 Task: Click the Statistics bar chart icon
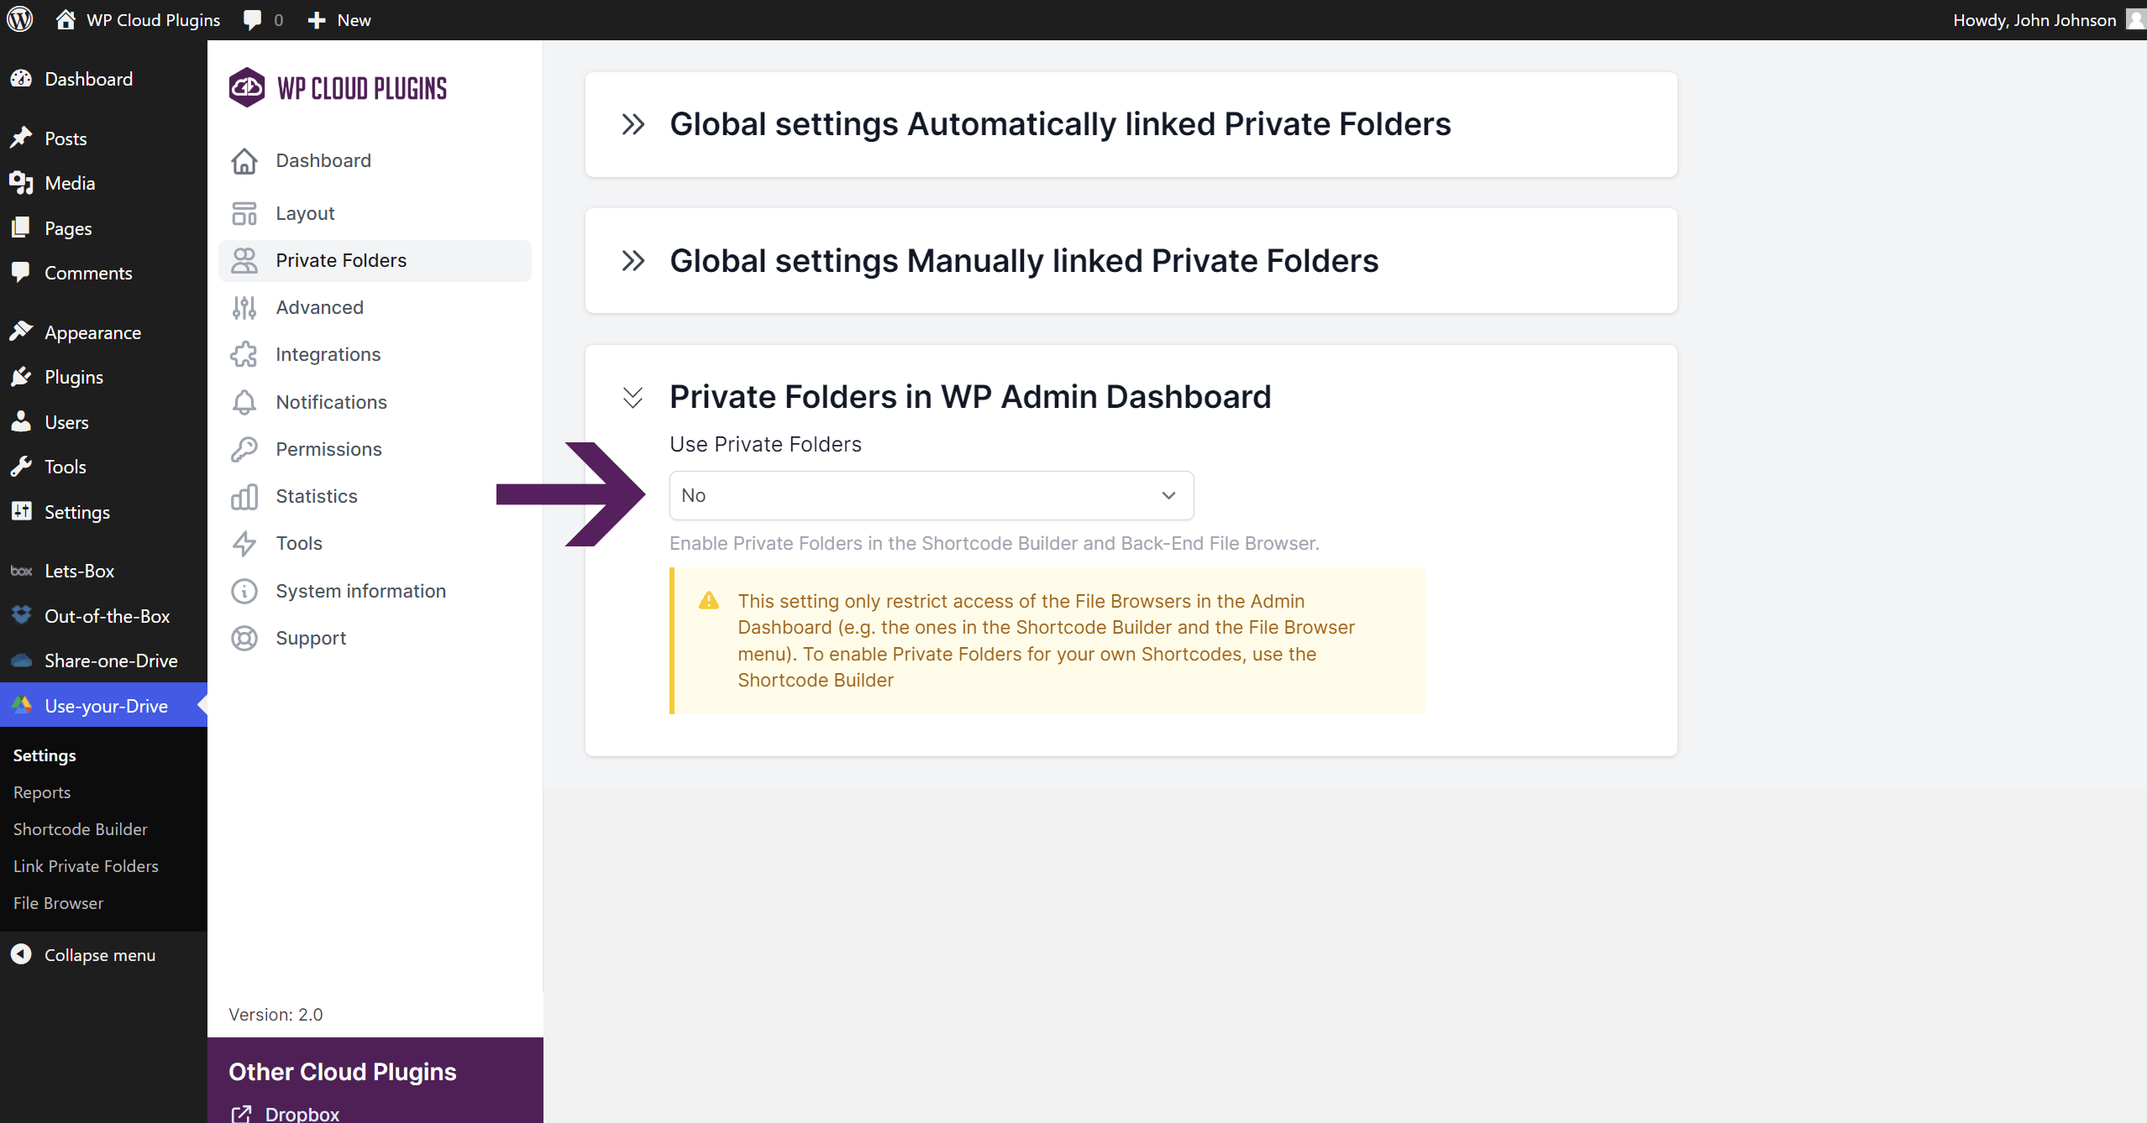pyautogui.click(x=244, y=496)
